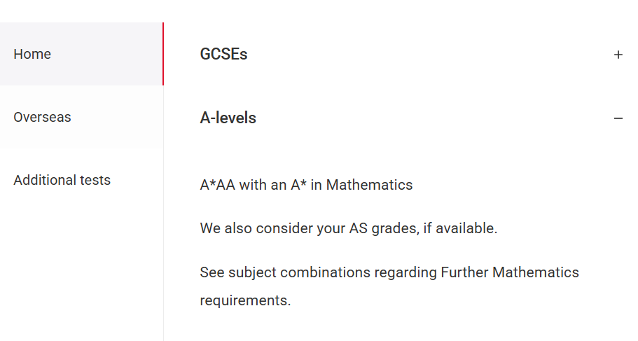This screenshot has height=341, width=638.
Task: Click the word 'See' starting last paragraph
Action: (x=212, y=272)
